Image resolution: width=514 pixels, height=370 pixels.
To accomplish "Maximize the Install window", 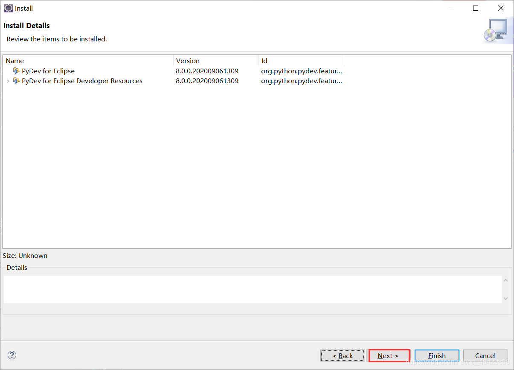I will click(x=476, y=8).
